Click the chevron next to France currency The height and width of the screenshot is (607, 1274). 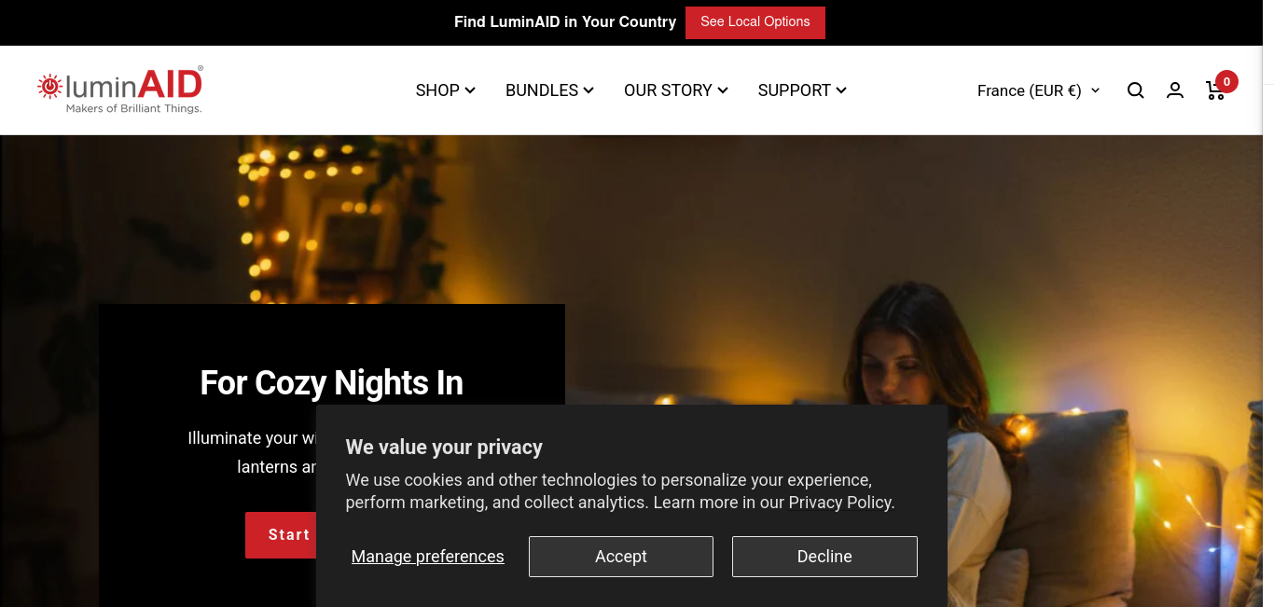pyautogui.click(x=1095, y=90)
